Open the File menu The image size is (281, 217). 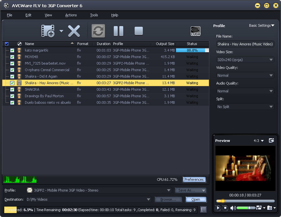coord(9,15)
